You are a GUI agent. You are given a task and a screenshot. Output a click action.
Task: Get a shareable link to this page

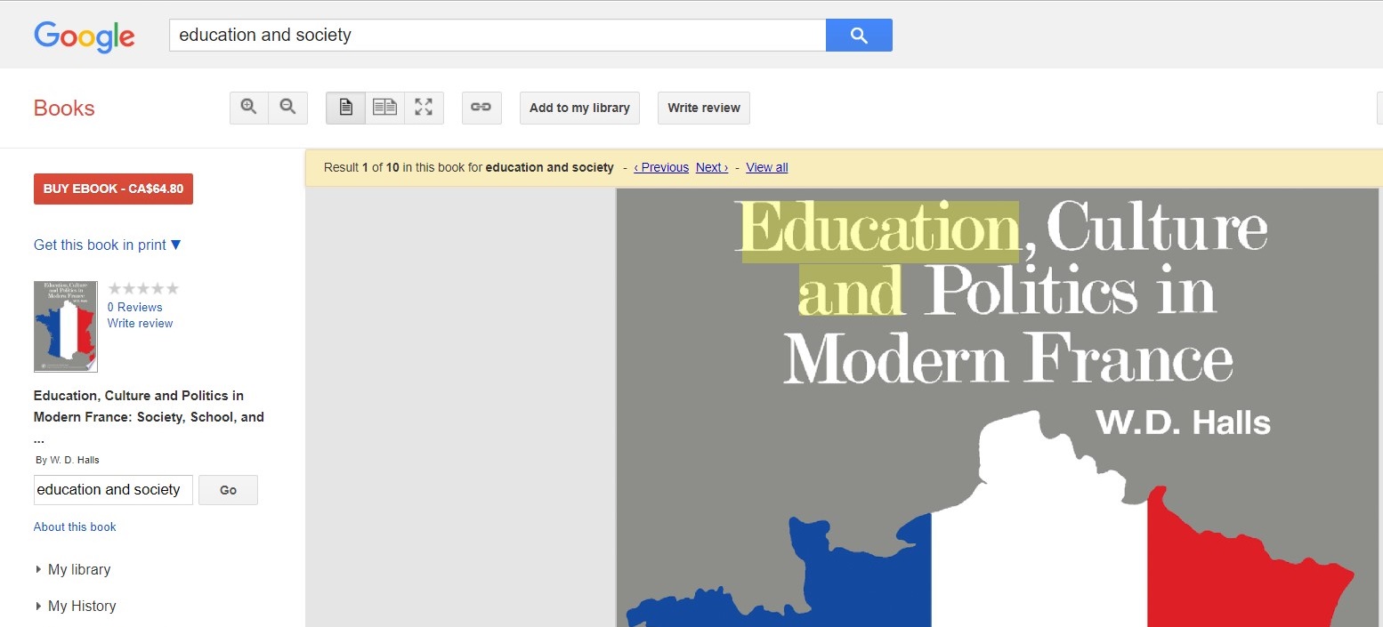(481, 107)
